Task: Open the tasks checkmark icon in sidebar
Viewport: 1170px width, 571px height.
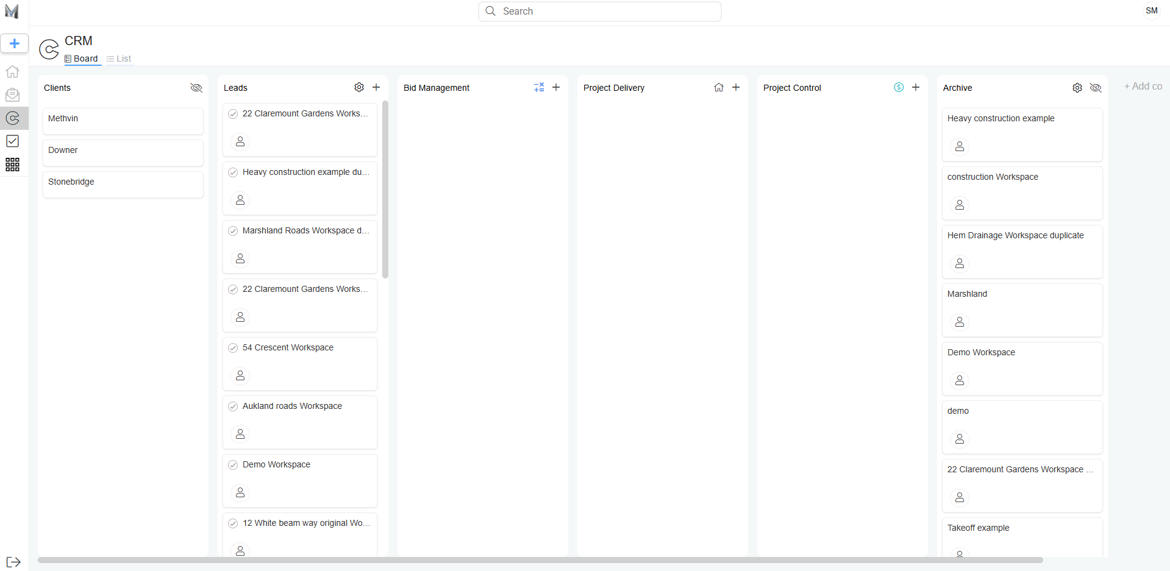Action: tap(12, 141)
